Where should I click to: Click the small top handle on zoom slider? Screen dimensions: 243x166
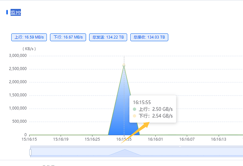(x=180, y=147)
